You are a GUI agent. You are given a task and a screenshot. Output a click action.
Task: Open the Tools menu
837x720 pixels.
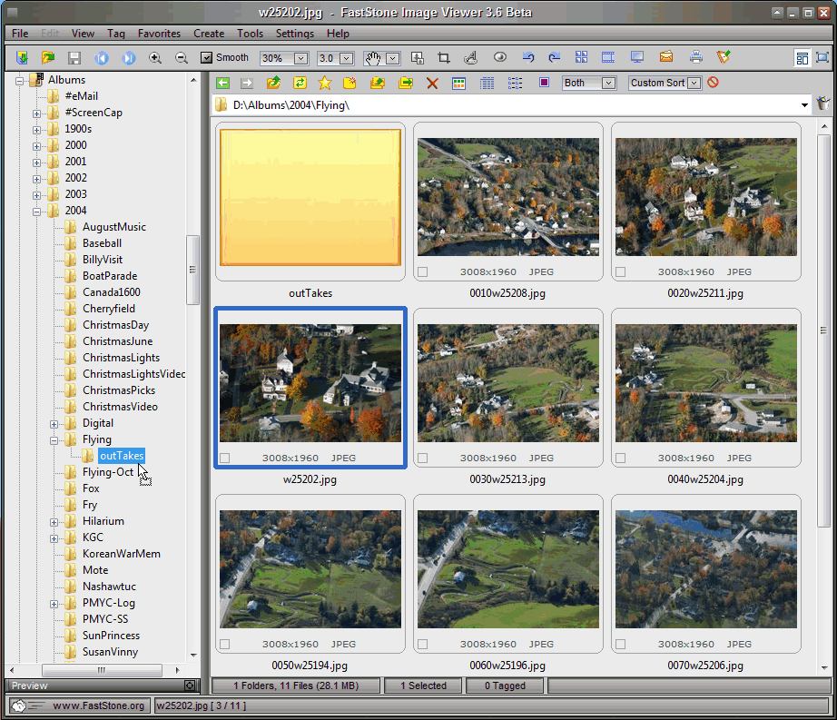(250, 33)
